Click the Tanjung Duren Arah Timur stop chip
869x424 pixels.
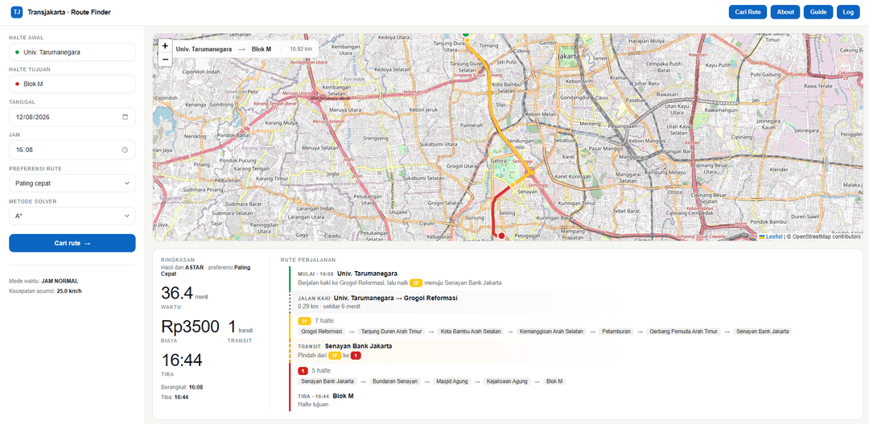(x=391, y=331)
